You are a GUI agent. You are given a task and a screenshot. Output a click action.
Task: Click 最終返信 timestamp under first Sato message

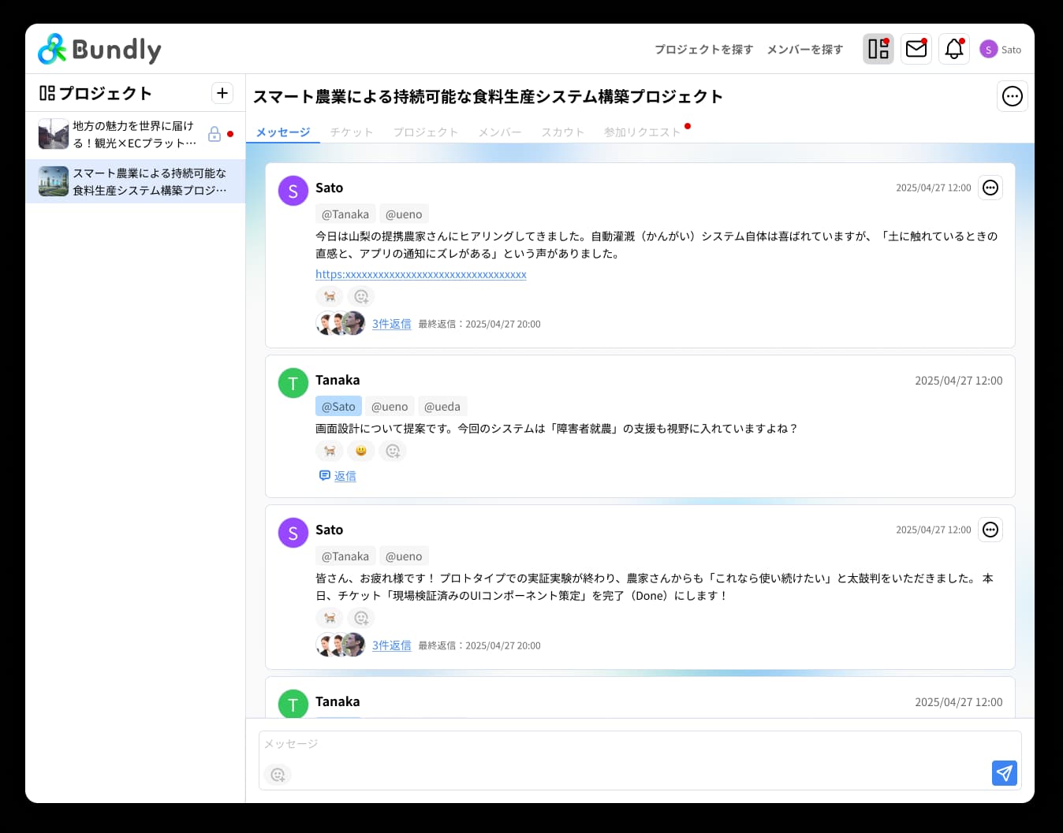pos(479,324)
